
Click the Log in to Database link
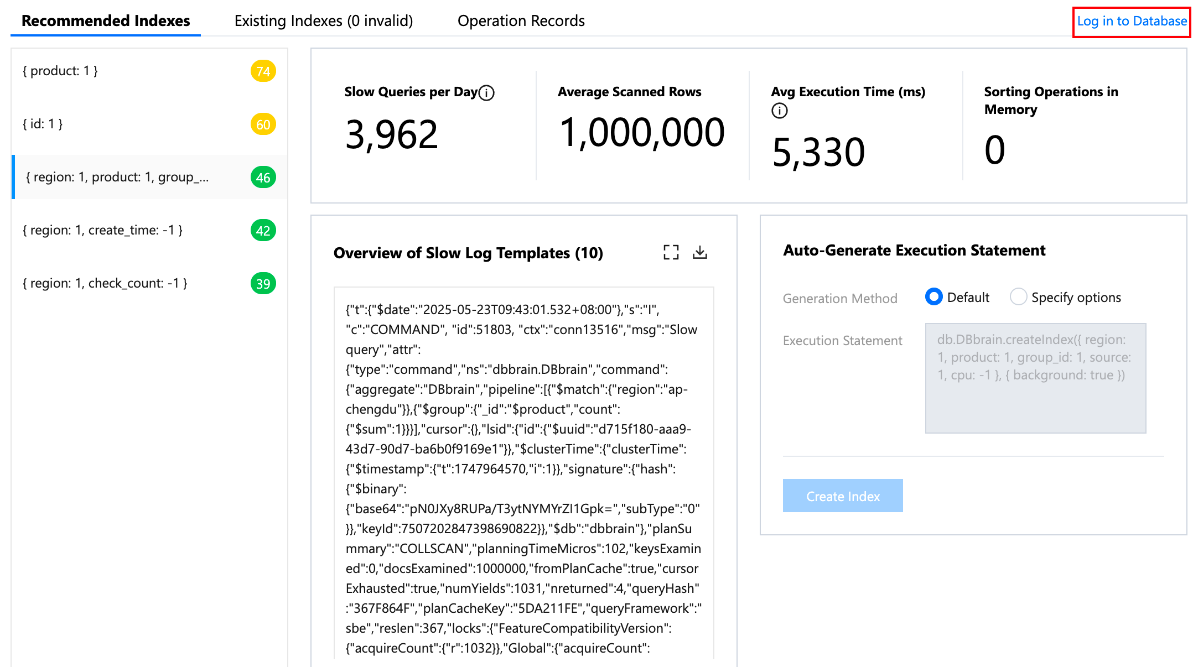pyautogui.click(x=1131, y=22)
